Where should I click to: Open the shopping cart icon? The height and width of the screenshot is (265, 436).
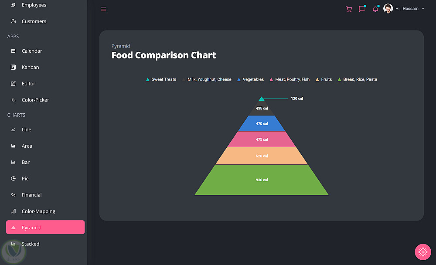pyautogui.click(x=348, y=9)
